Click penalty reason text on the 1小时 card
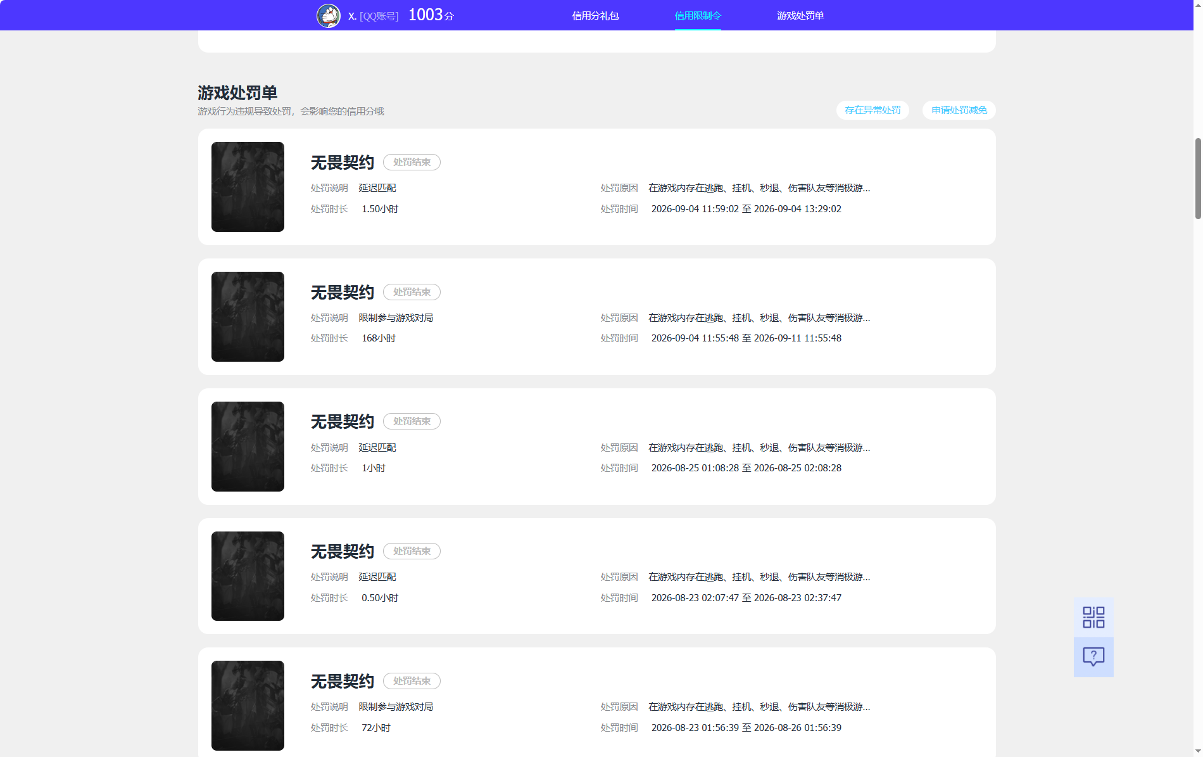This screenshot has width=1203, height=757. [759, 448]
